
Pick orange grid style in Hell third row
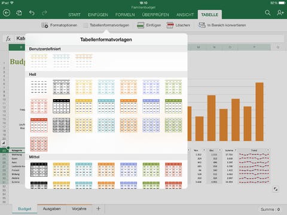tap(129, 125)
